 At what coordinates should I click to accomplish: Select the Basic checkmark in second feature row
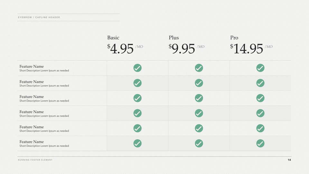(137, 83)
